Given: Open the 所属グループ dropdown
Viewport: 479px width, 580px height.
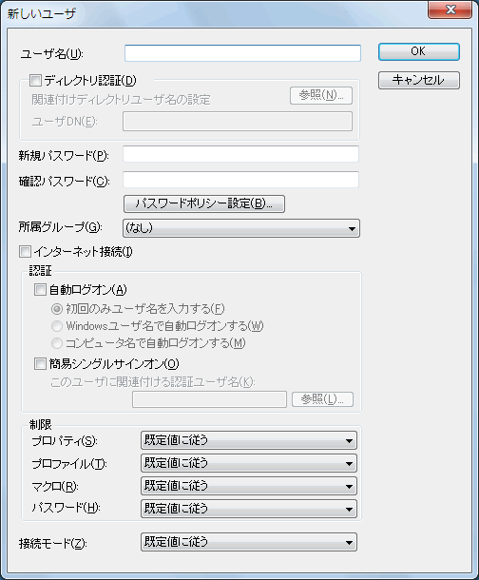Looking at the screenshot, I should (241, 228).
